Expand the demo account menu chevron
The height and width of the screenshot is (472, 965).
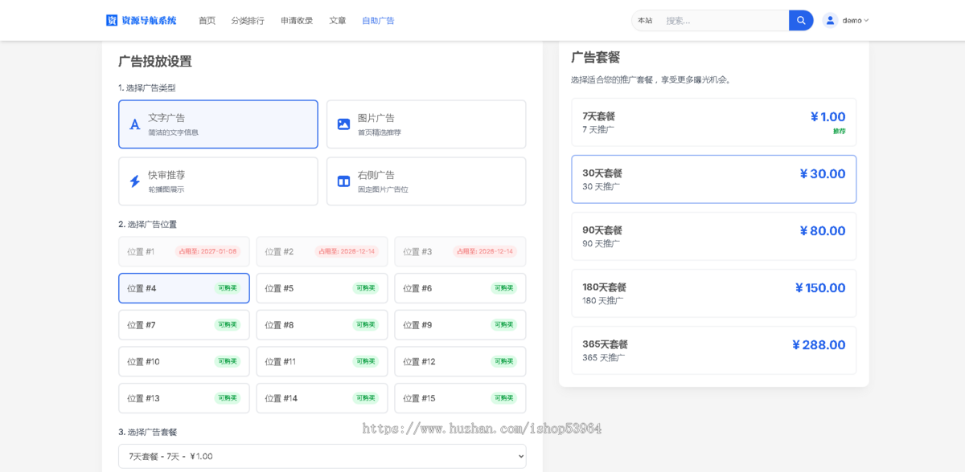point(867,20)
